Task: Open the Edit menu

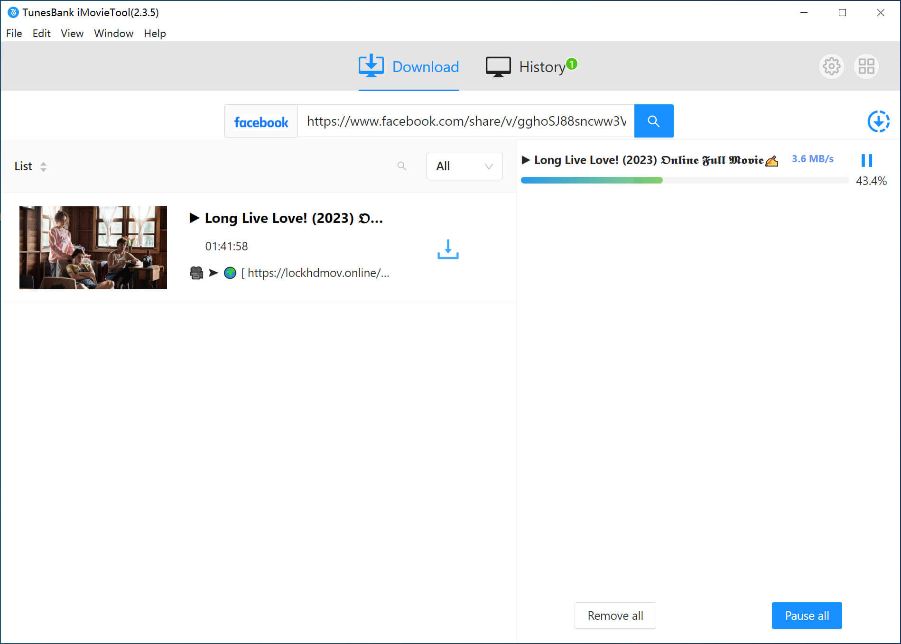Action: (x=41, y=33)
